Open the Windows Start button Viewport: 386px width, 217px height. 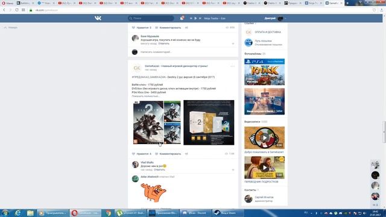5,213
